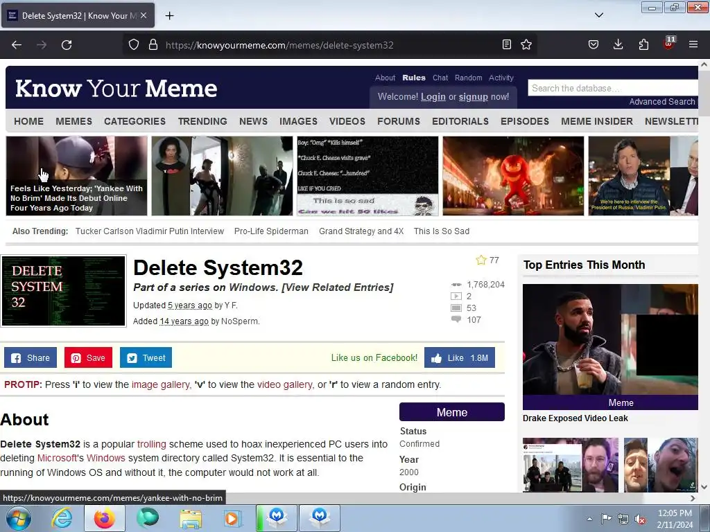
Task: Switch to Firefox in the taskbar
Action: tap(105, 518)
